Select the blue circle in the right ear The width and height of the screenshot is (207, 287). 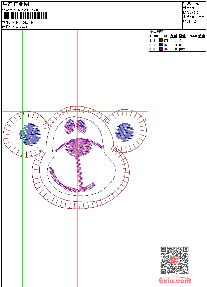(125, 132)
